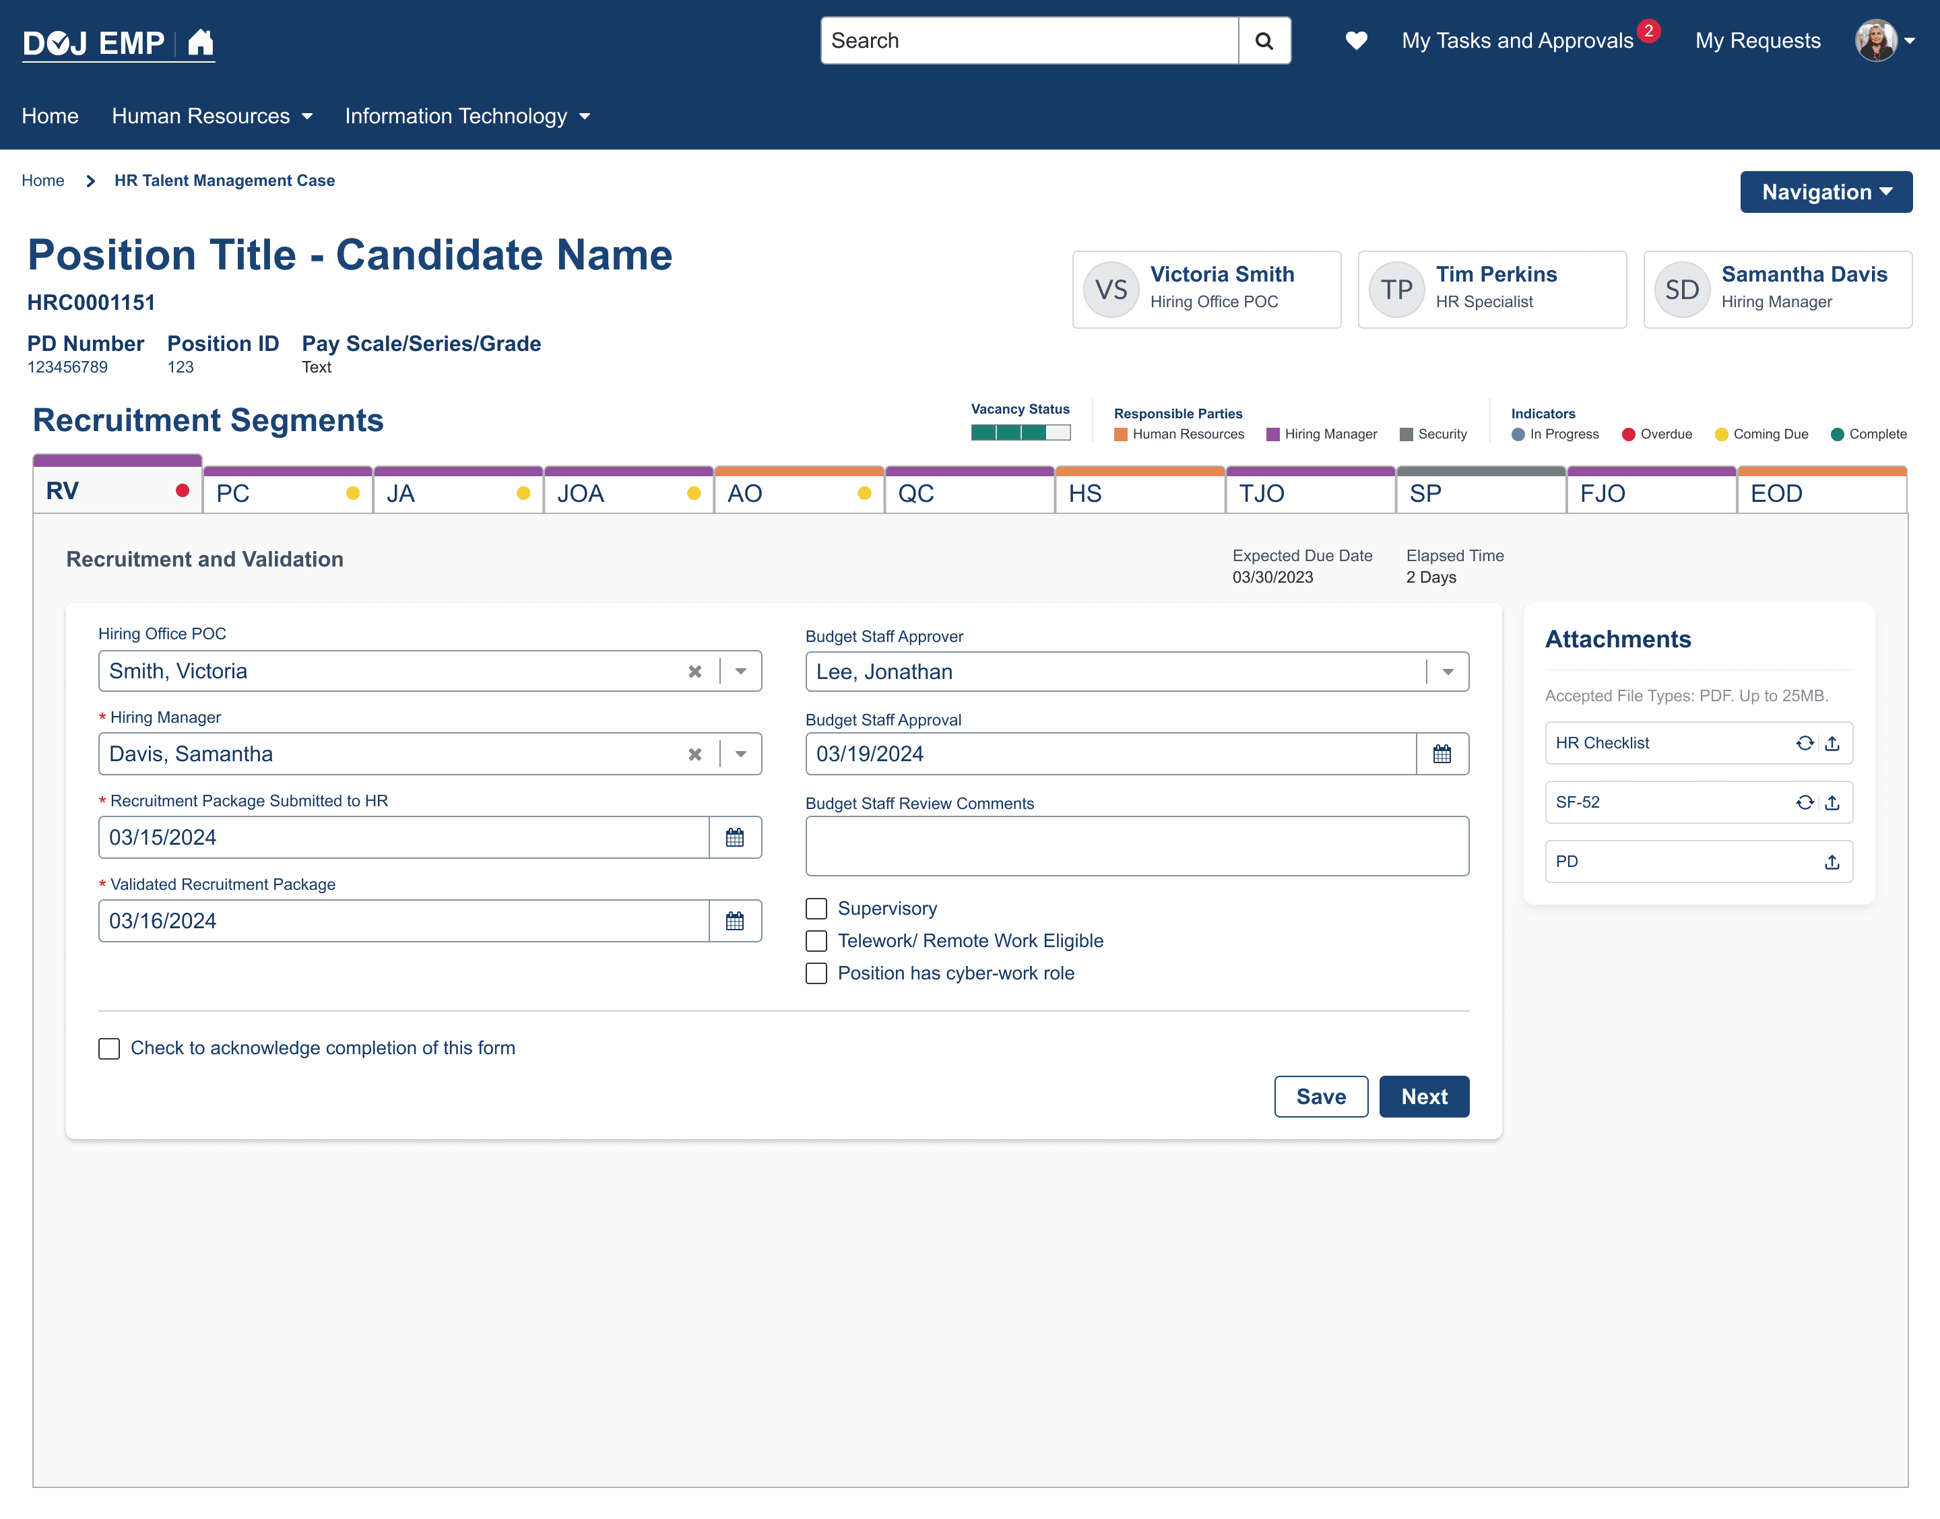The height and width of the screenshot is (1519, 1940).
Task: Open the HS segment tab
Action: click(1140, 491)
